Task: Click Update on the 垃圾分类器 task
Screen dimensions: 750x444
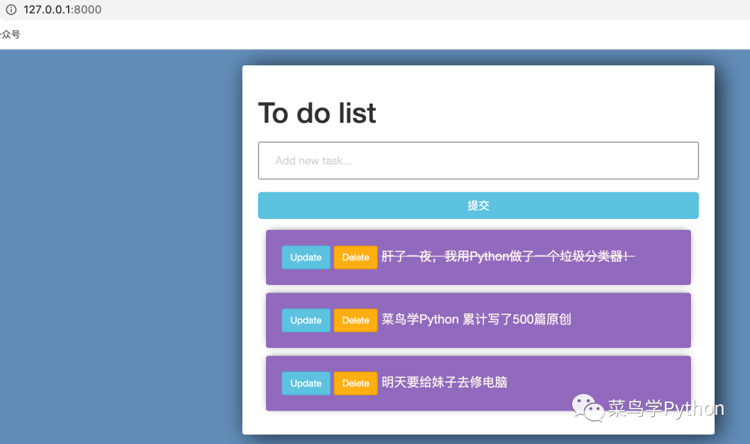Action: tap(306, 257)
